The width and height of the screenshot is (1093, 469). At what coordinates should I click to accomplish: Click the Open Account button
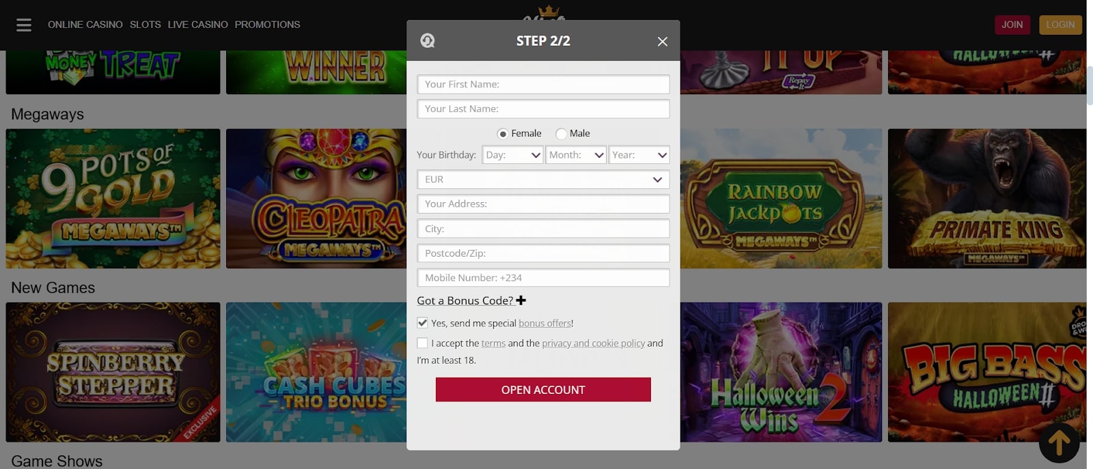point(543,390)
